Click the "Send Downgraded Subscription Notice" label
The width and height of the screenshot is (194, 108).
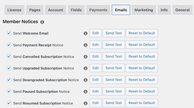click(46, 80)
